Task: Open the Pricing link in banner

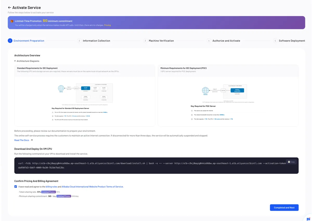Action: point(107,25)
